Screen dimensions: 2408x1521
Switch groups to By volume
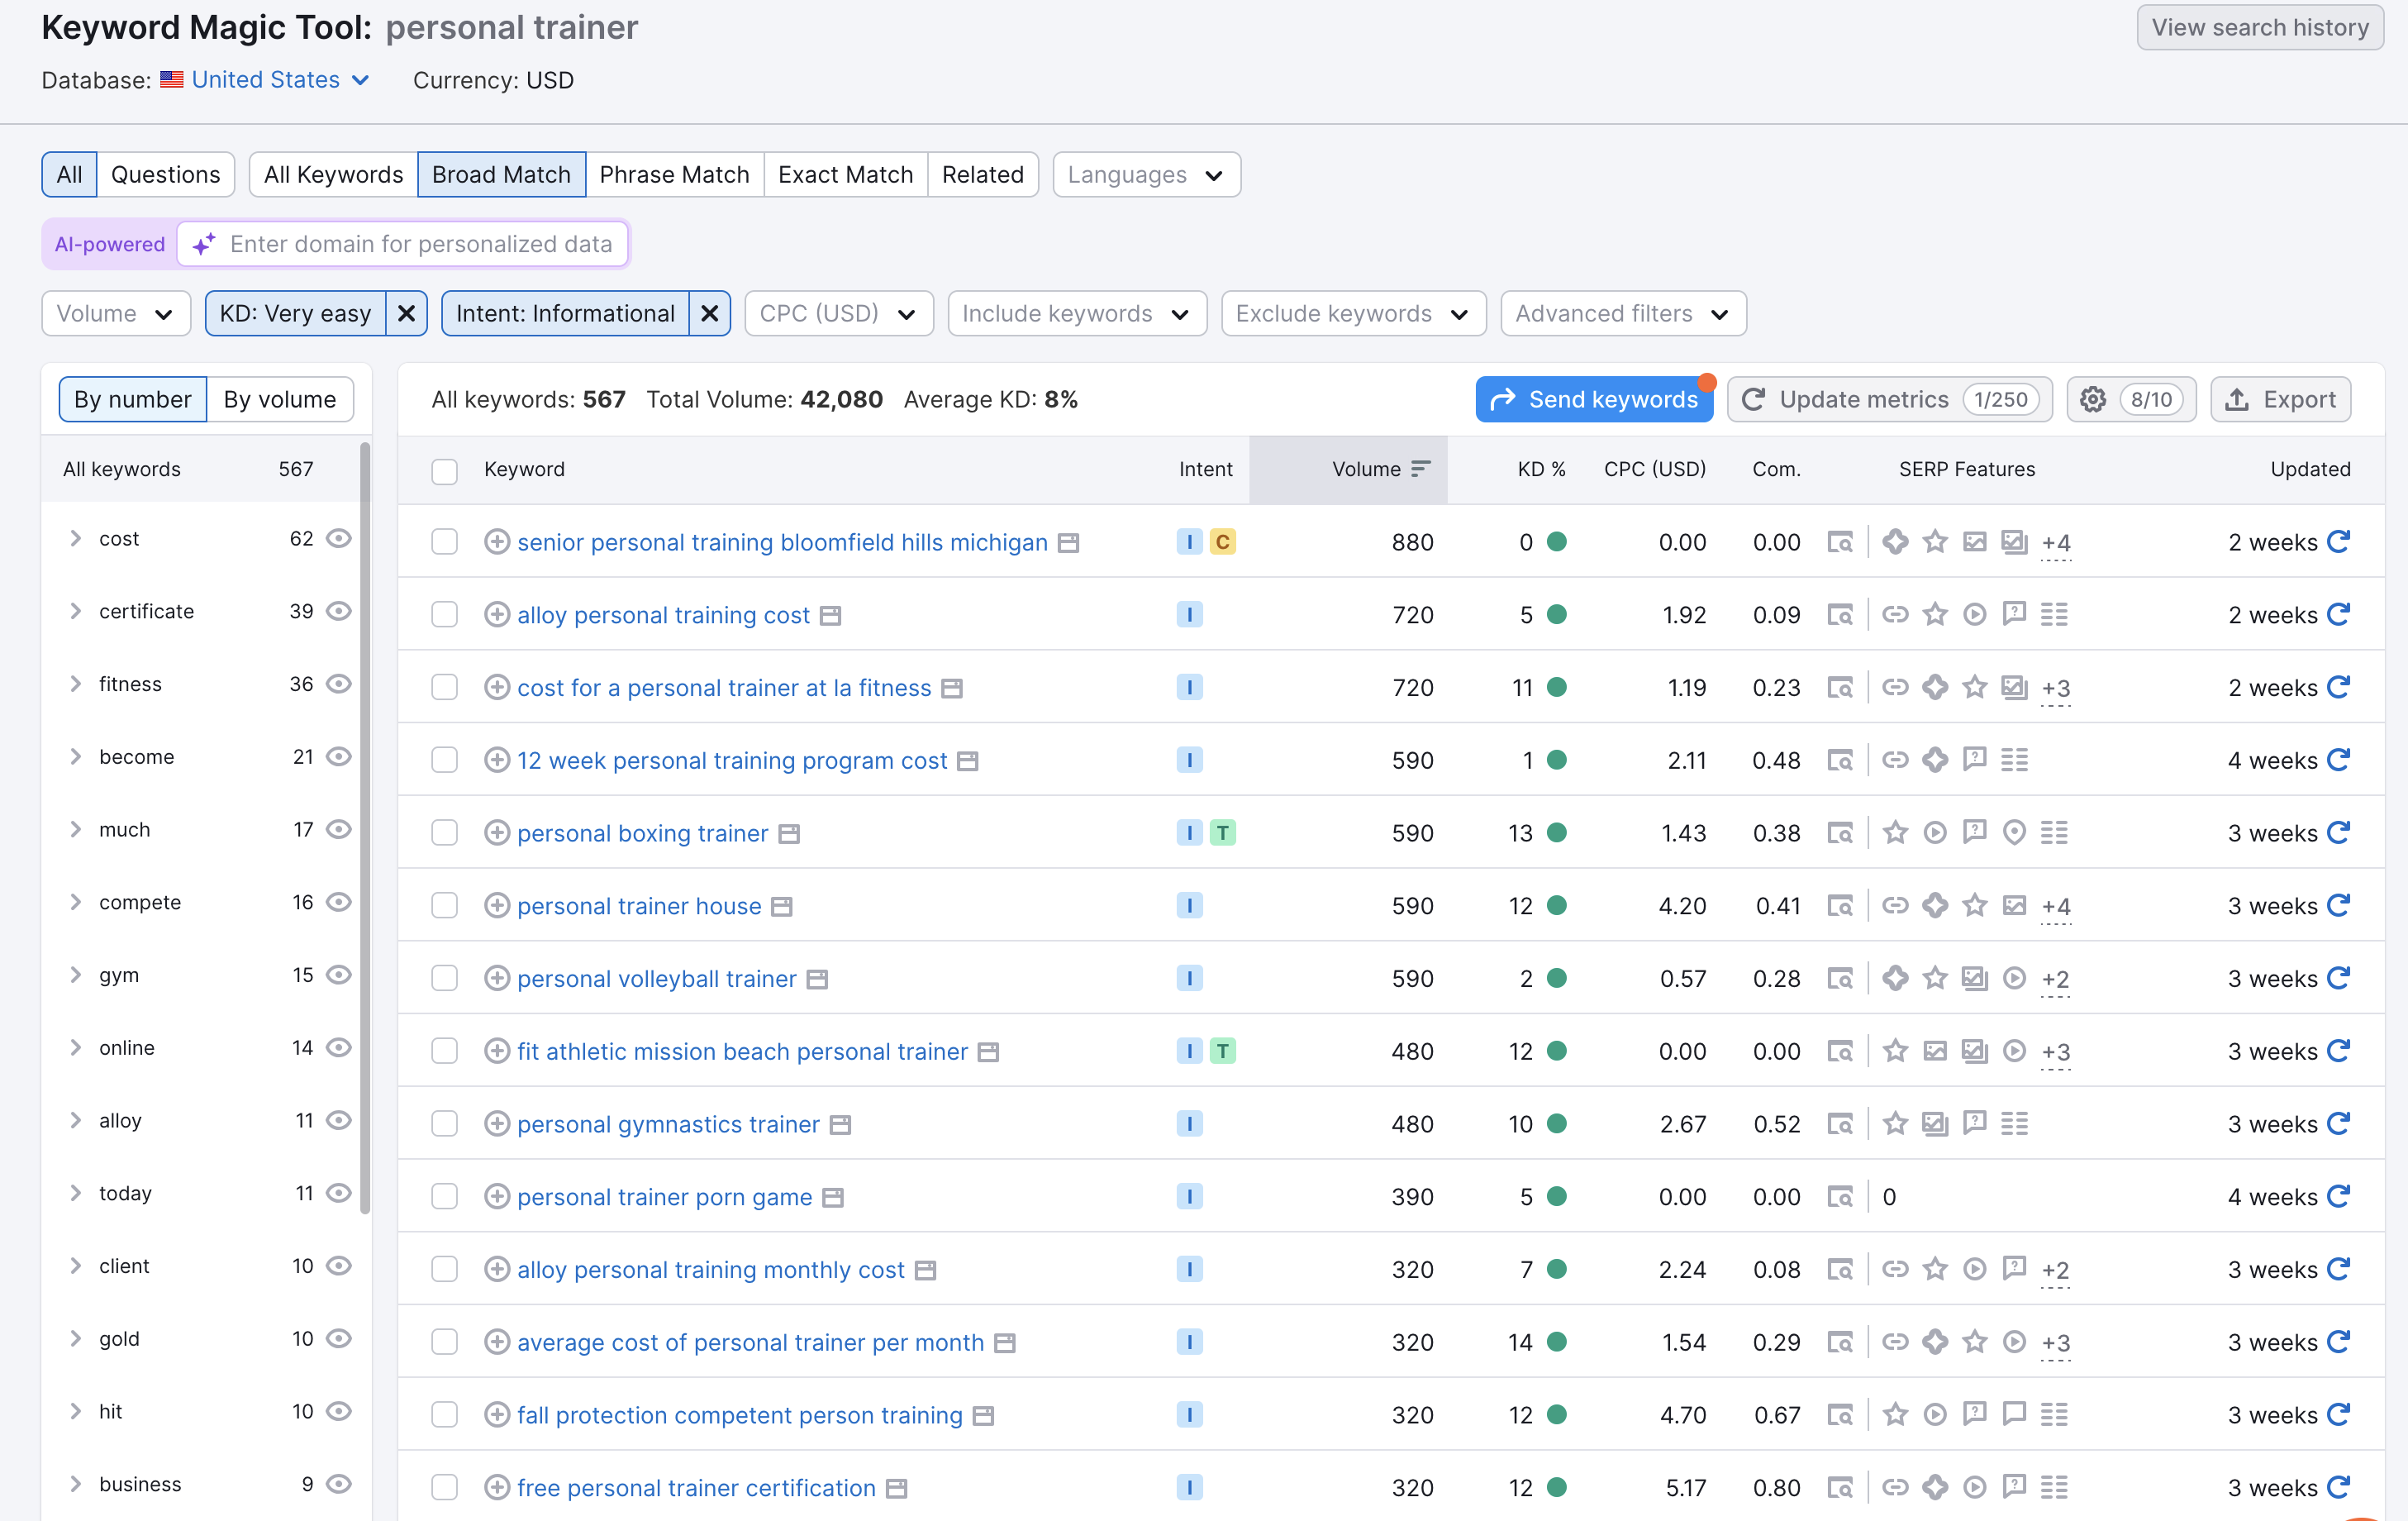click(280, 399)
